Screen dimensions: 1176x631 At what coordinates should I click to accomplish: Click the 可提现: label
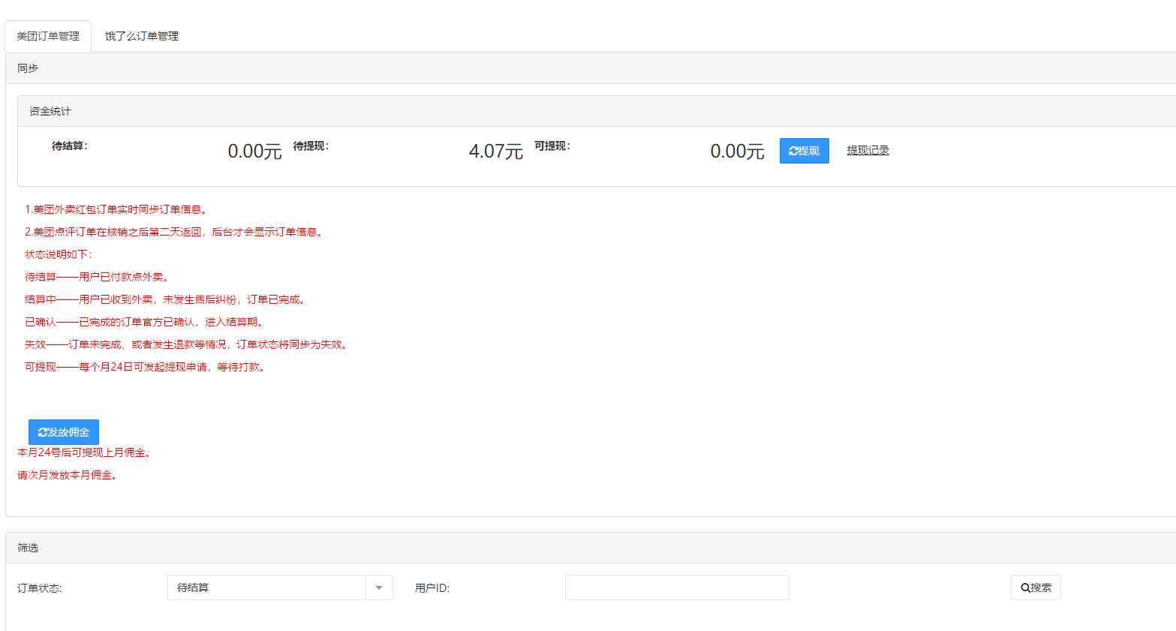[x=552, y=146]
